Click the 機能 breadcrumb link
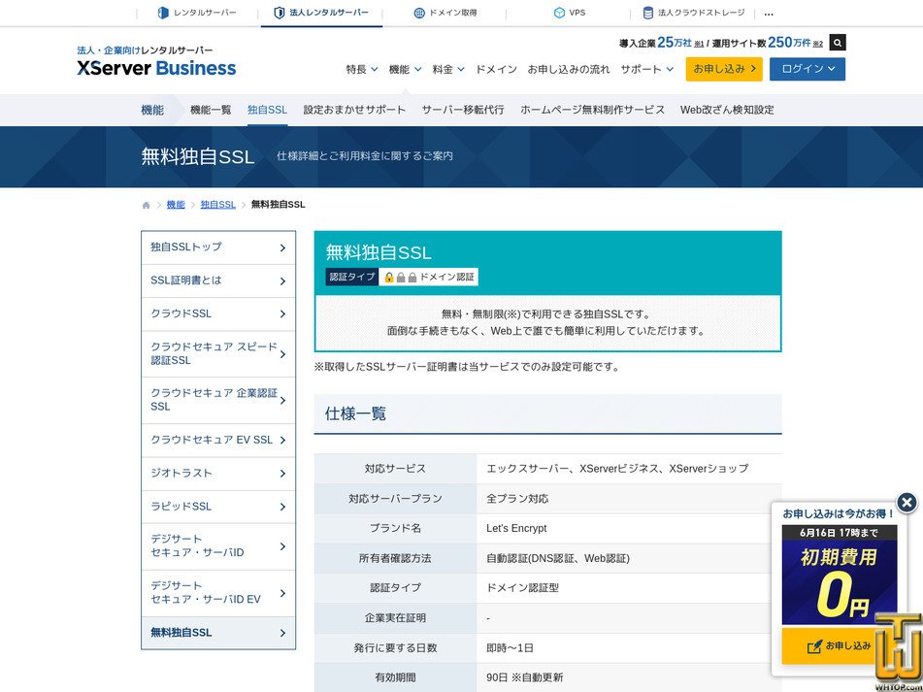923x692 pixels. pos(176,205)
